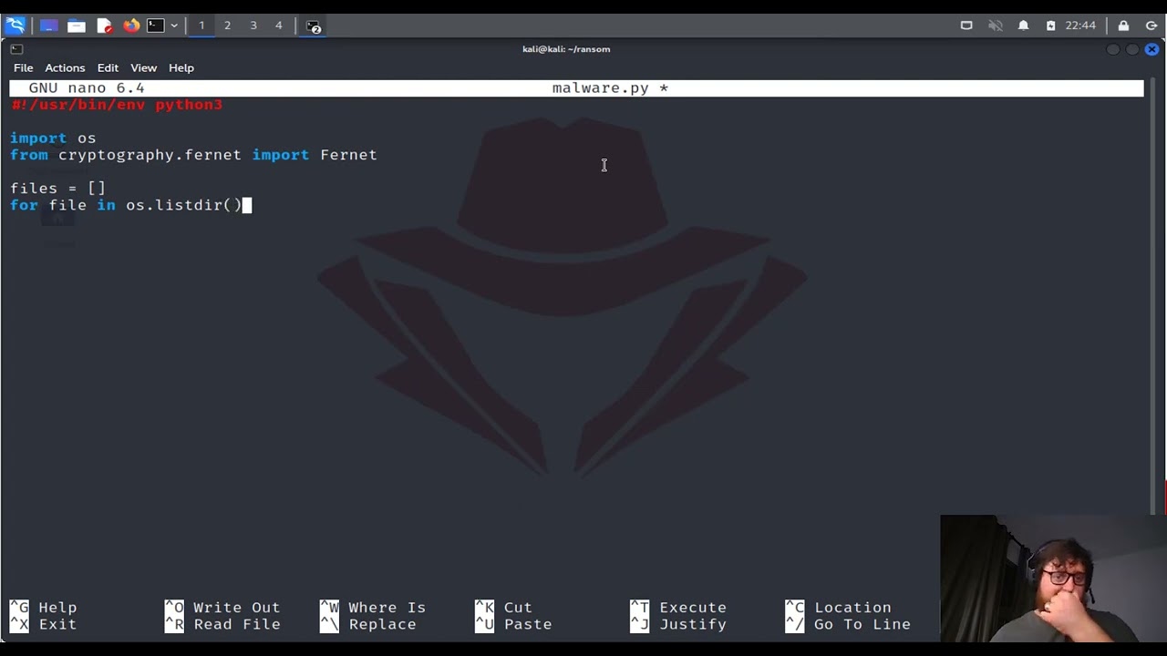The height and width of the screenshot is (656, 1167).
Task: Click the webcam video overlay
Action: pos(1053,579)
